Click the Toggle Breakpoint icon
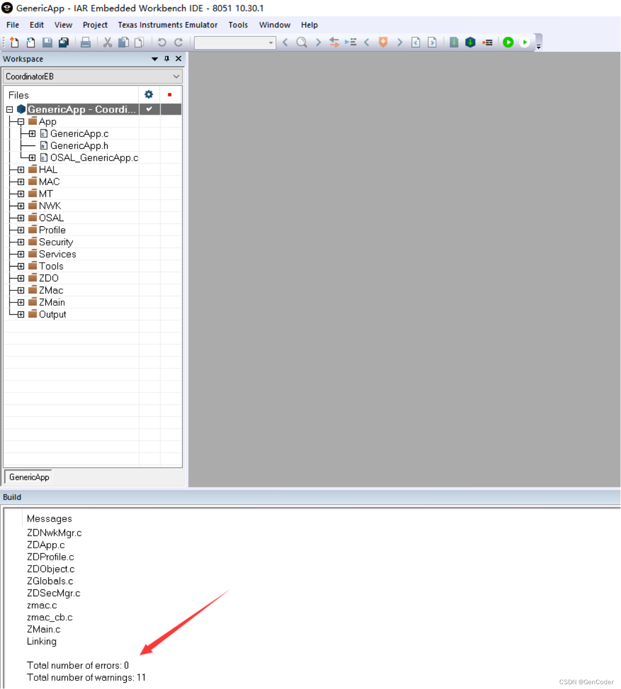This screenshot has height=689, width=621. coord(487,43)
